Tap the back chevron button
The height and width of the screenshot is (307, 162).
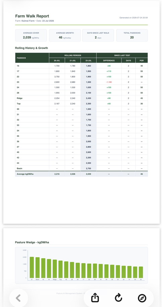(18, 298)
